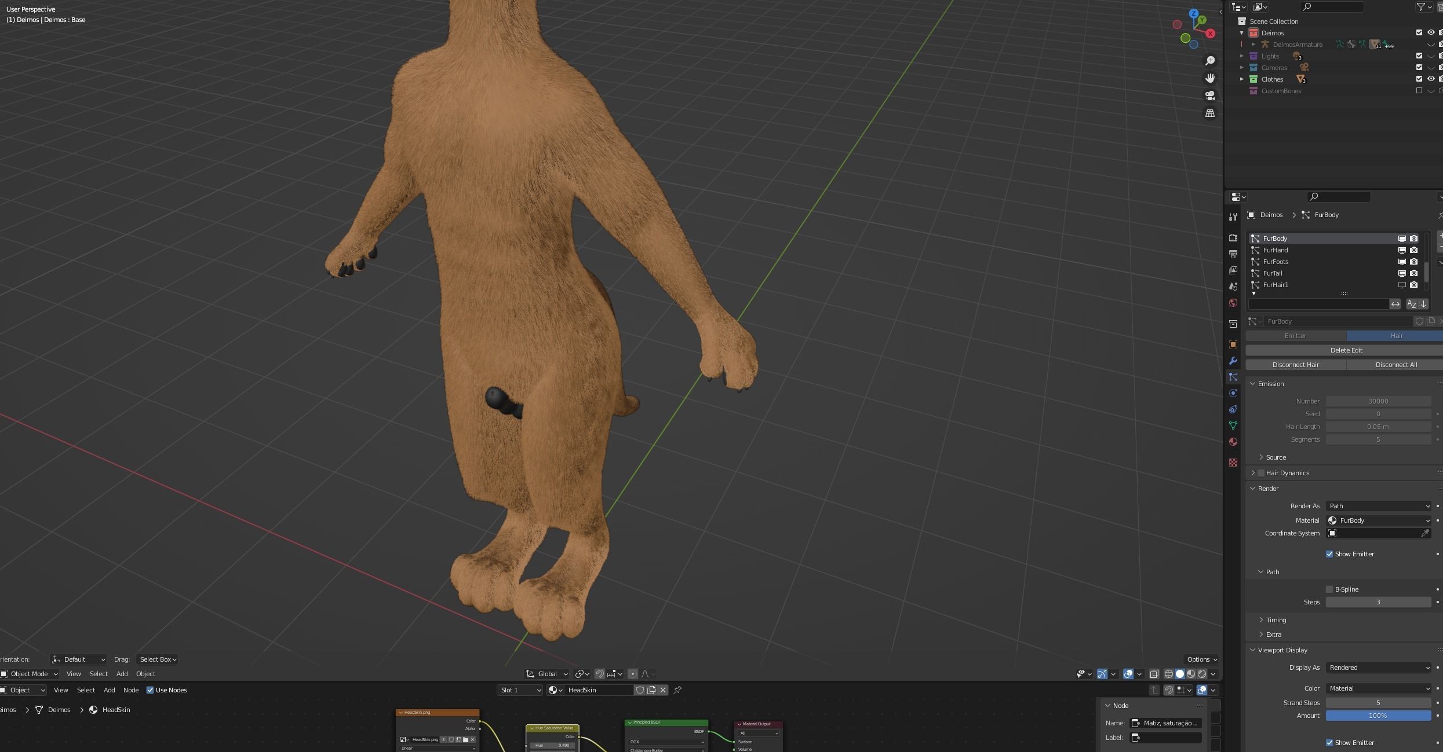This screenshot has height=752, width=1443.
Task: Open the 3D viewport Object menu
Action: pos(145,674)
